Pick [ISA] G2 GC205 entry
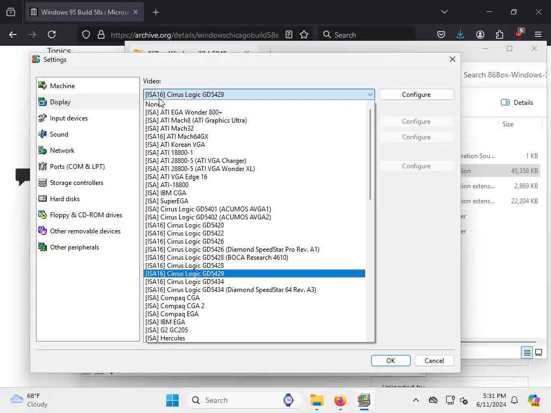 pyautogui.click(x=255, y=330)
